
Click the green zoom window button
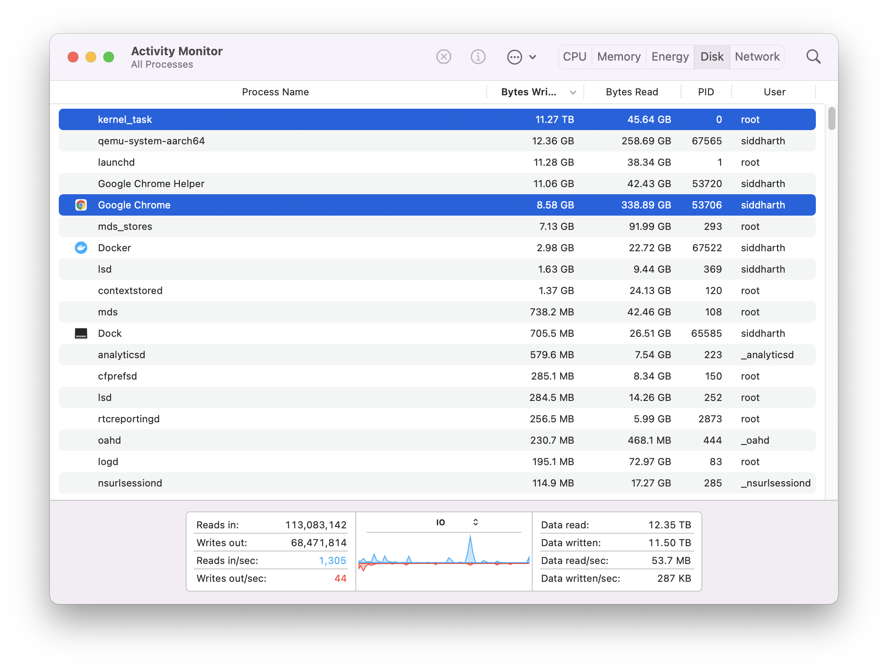coord(109,57)
